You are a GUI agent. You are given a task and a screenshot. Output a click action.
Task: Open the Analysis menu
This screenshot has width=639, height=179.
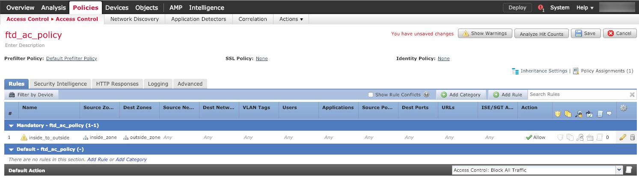click(x=53, y=7)
